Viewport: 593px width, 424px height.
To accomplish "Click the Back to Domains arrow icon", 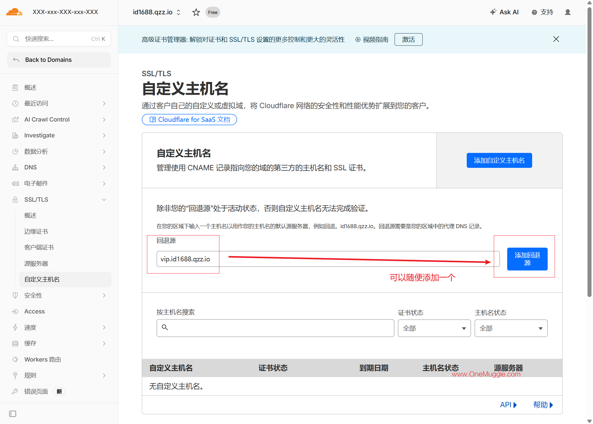I will [16, 60].
